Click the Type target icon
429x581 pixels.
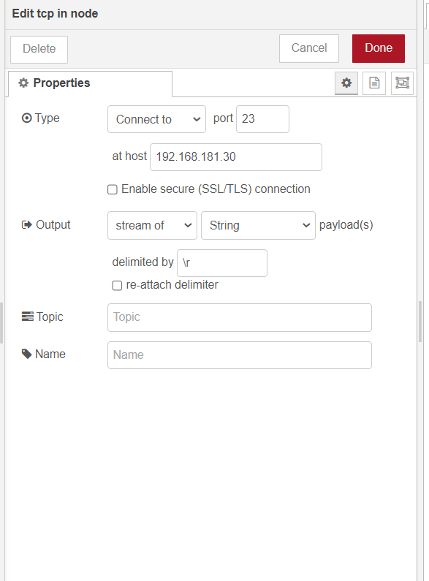(26, 118)
